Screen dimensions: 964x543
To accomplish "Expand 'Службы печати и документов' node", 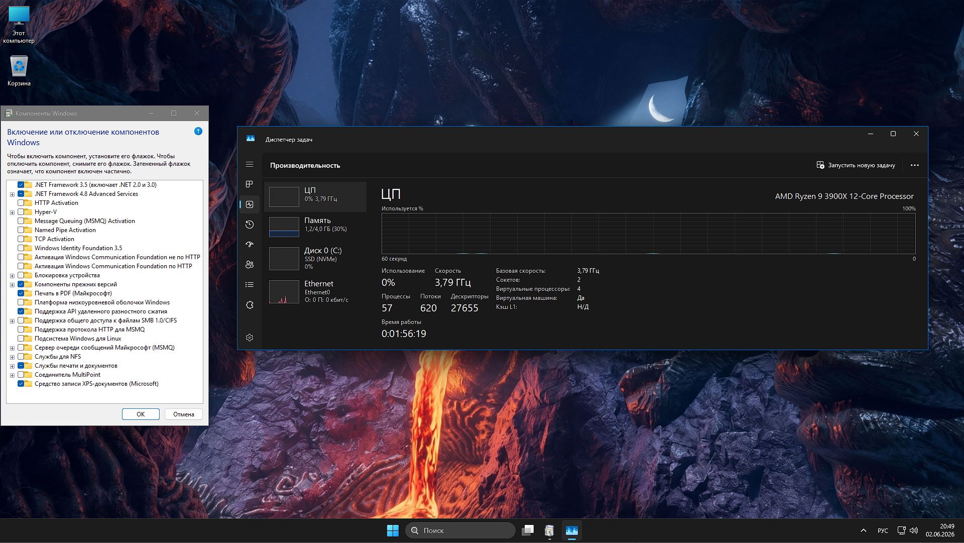I will click(x=12, y=366).
